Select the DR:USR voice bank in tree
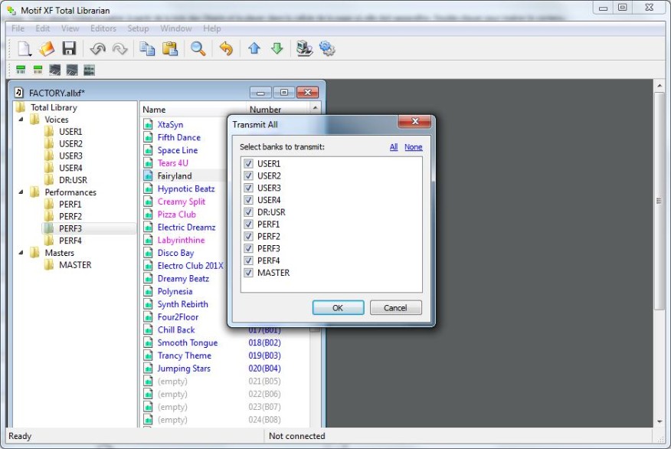The height and width of the screenshot is (449, 671). pyautogui.click(x=73, y=180)
